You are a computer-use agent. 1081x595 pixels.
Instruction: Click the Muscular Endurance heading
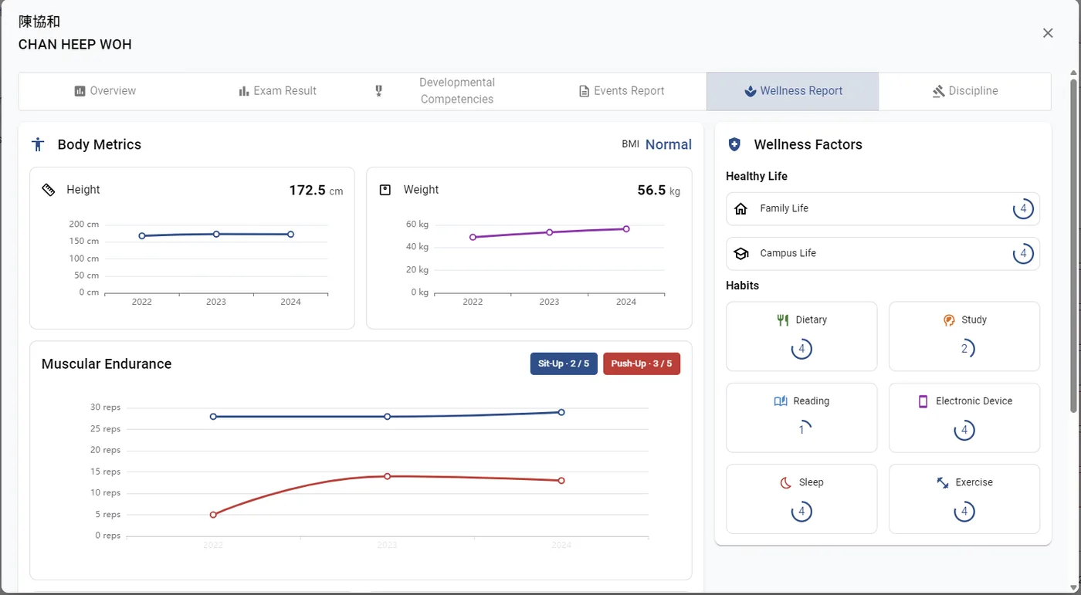tap(107, 364)
